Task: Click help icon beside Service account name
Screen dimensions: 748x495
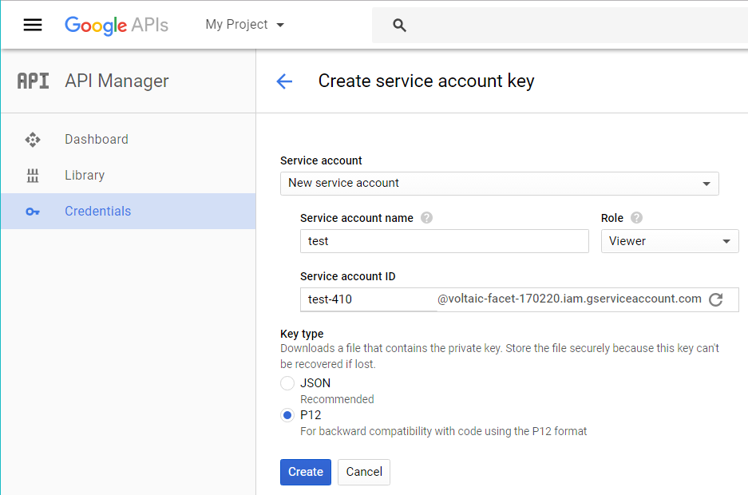Action: point(426,218)
